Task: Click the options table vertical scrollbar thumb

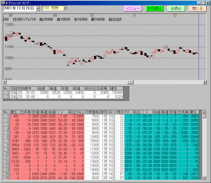Action: 204,116
